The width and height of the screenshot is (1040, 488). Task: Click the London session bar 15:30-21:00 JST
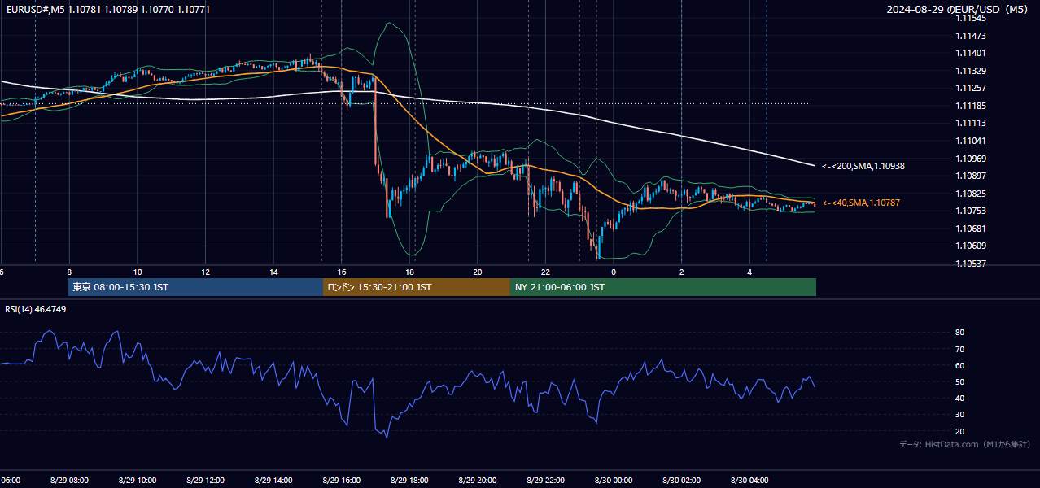(417, 287)
